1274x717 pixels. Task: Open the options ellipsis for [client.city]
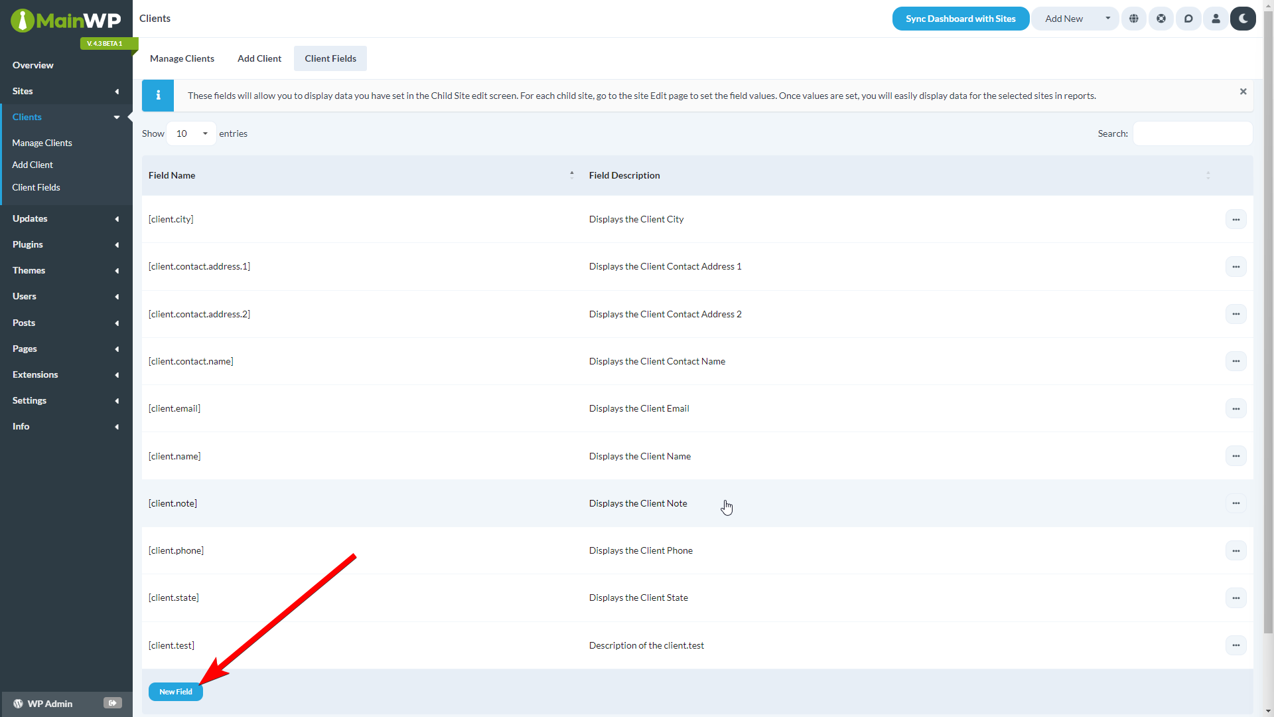1236,219
